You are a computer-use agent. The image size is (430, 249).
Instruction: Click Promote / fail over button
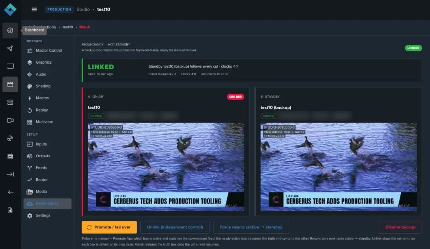pos(109,227)
